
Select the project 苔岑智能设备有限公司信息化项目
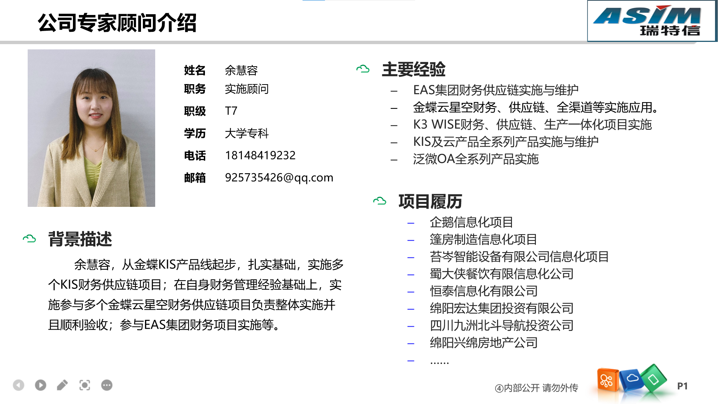click(519, 257)
